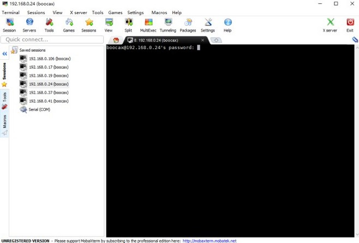Open the Sessions star toolbar icon
The width and height of the screenshot is (359, 243).
(x=89, y=26)
